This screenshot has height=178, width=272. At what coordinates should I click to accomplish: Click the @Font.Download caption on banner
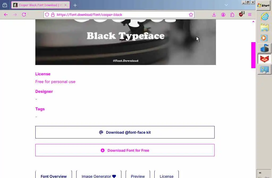click(126, 61)
